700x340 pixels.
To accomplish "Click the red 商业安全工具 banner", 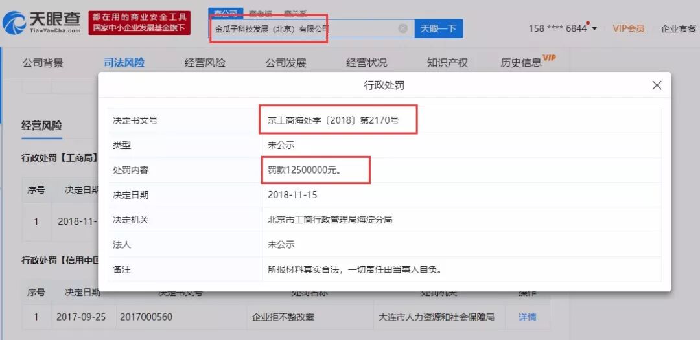I will (139, 23).
